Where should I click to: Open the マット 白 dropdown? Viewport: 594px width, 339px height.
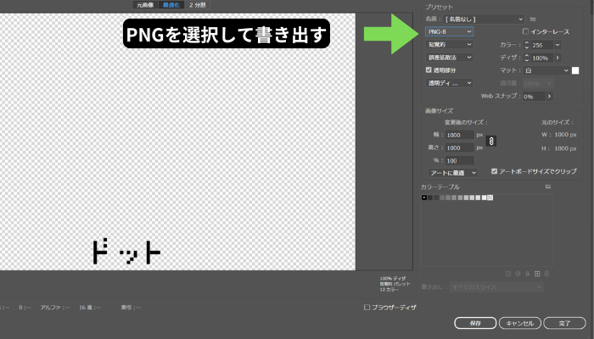pos(546,70)
